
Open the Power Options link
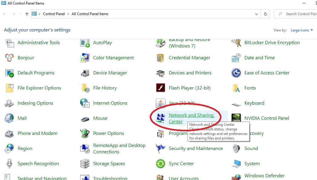coord(109,133)
